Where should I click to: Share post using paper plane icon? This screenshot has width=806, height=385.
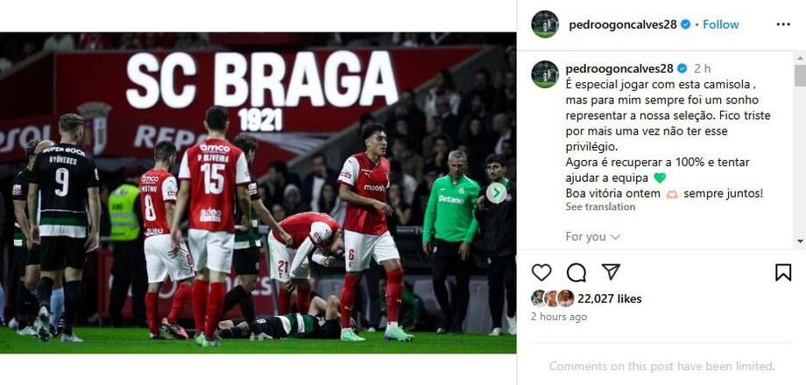pos(611,271)
